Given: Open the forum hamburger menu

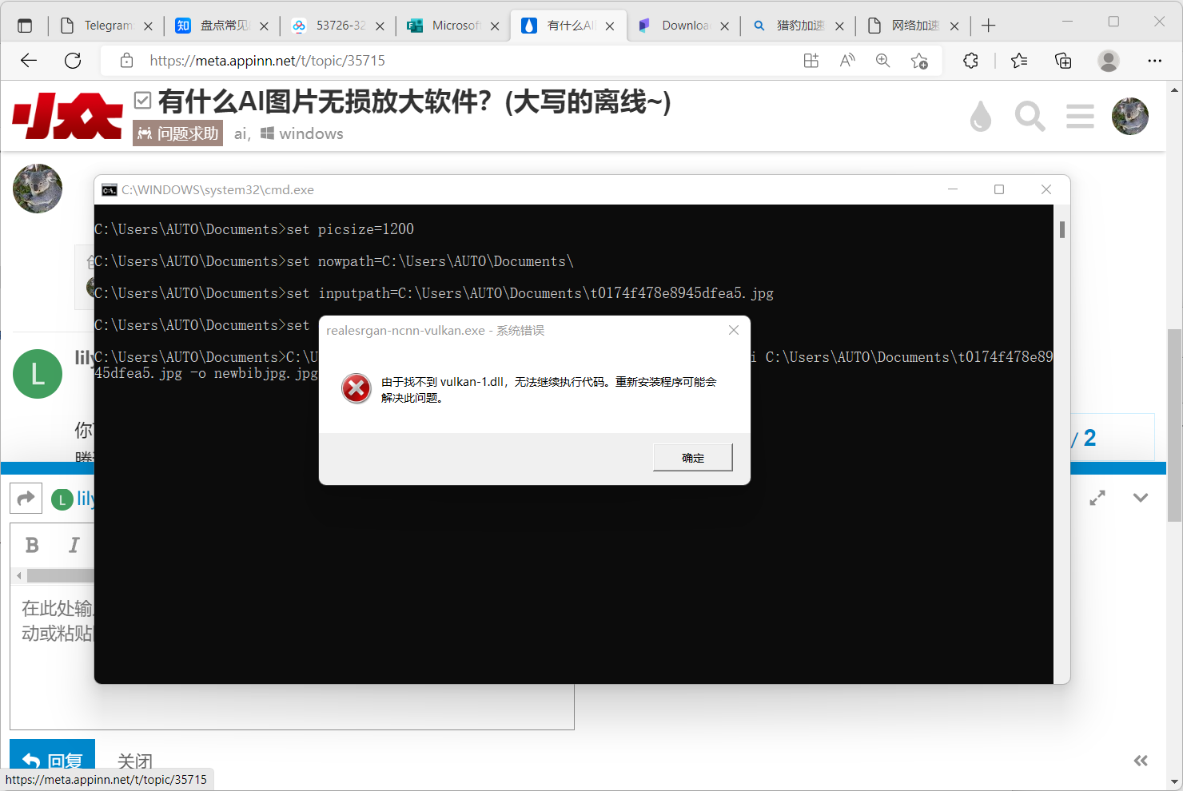Looking at the screenshot, I should (1079, 117).
